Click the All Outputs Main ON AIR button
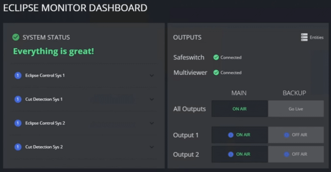This screenshot has width=331, height=172. [x=239, y=109]
